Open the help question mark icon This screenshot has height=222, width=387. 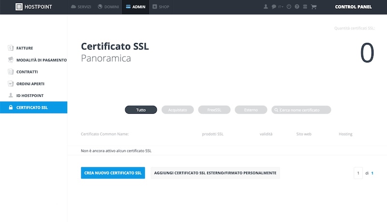[x=297, y=7]
